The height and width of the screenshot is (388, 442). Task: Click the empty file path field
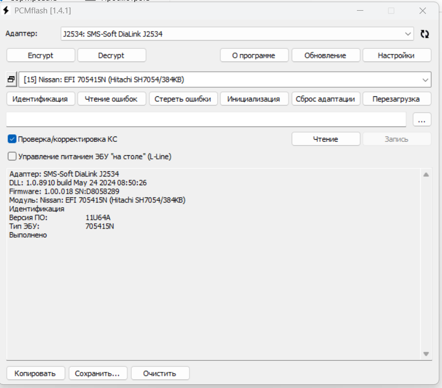[x=206, y=119]
